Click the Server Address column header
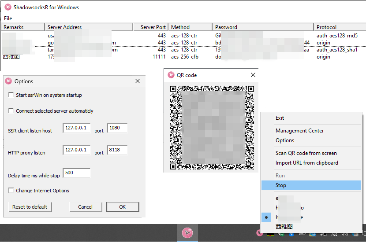Image resolution: width=366 pixels, height=250 pixels. [89, 27]
